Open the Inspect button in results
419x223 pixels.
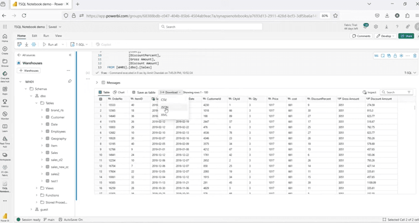pyautogui.click(x=369, y=92)
